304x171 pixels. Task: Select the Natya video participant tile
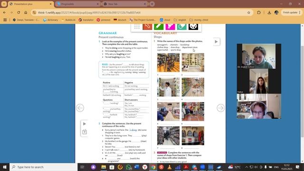point(259,81)
